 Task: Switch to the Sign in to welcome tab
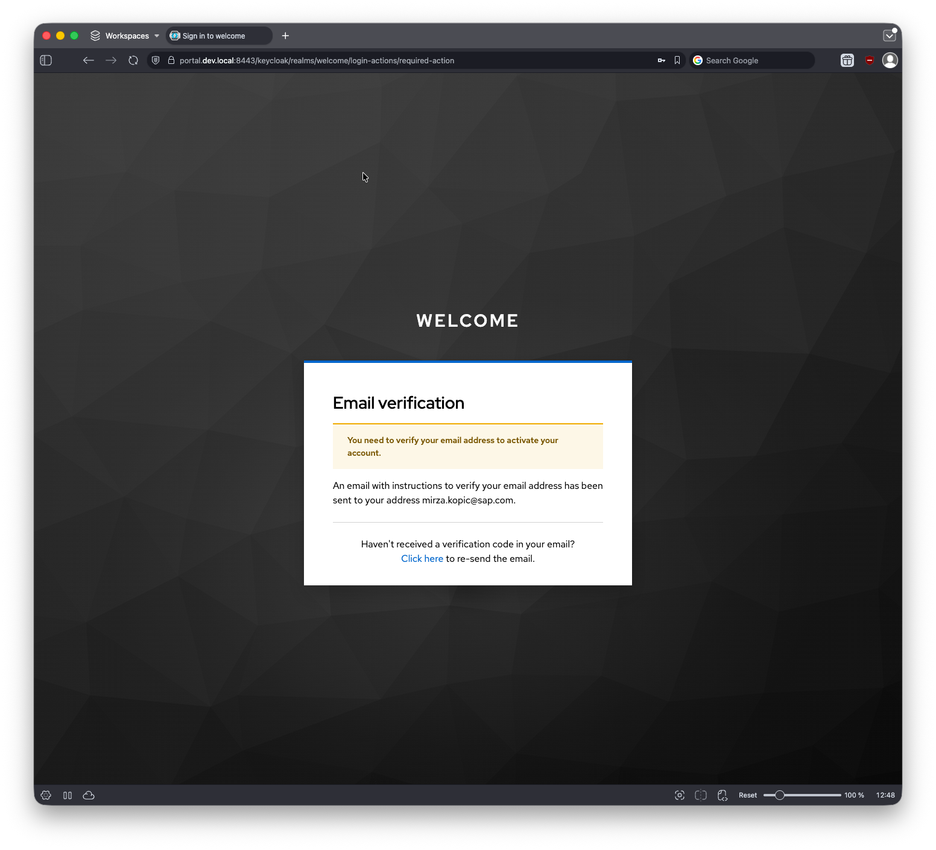click(218, 36)
